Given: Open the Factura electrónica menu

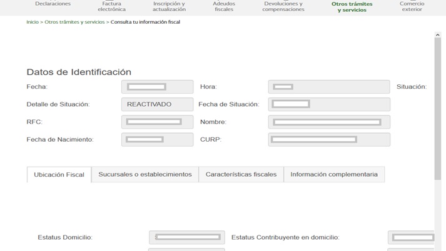Looking at the screenshot, I should coord(111,6).
